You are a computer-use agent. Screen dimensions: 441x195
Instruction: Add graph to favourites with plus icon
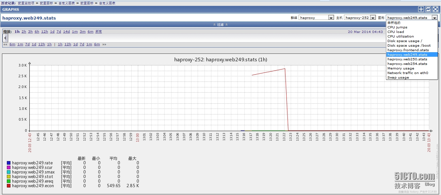pos(421,9)
